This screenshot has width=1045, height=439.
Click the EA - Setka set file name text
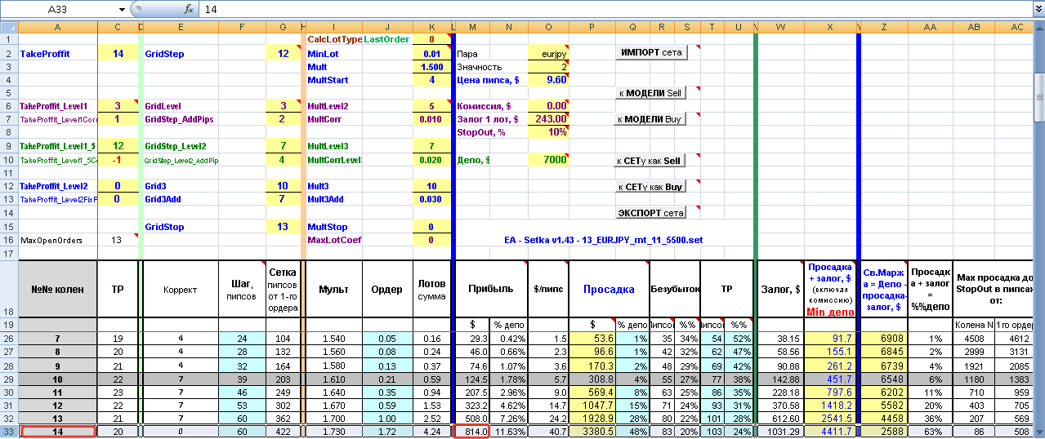[604, 240]
